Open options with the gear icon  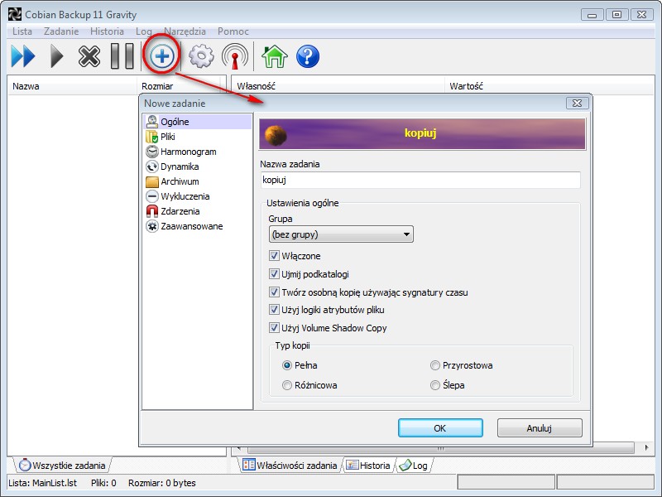[x=201, y=55]
